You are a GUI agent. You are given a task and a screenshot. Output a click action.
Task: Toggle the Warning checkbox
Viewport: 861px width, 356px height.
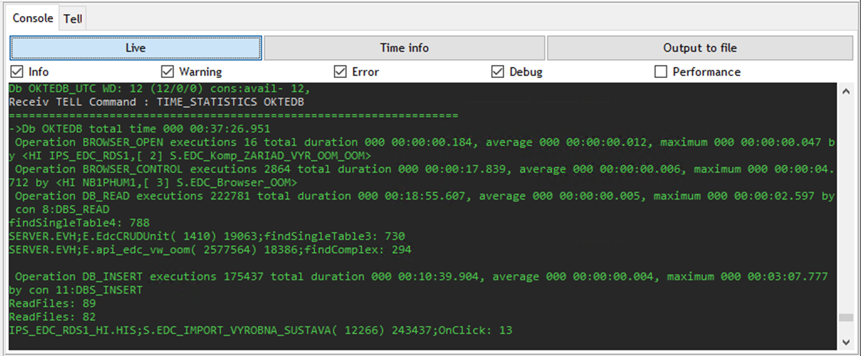[167, 72]
